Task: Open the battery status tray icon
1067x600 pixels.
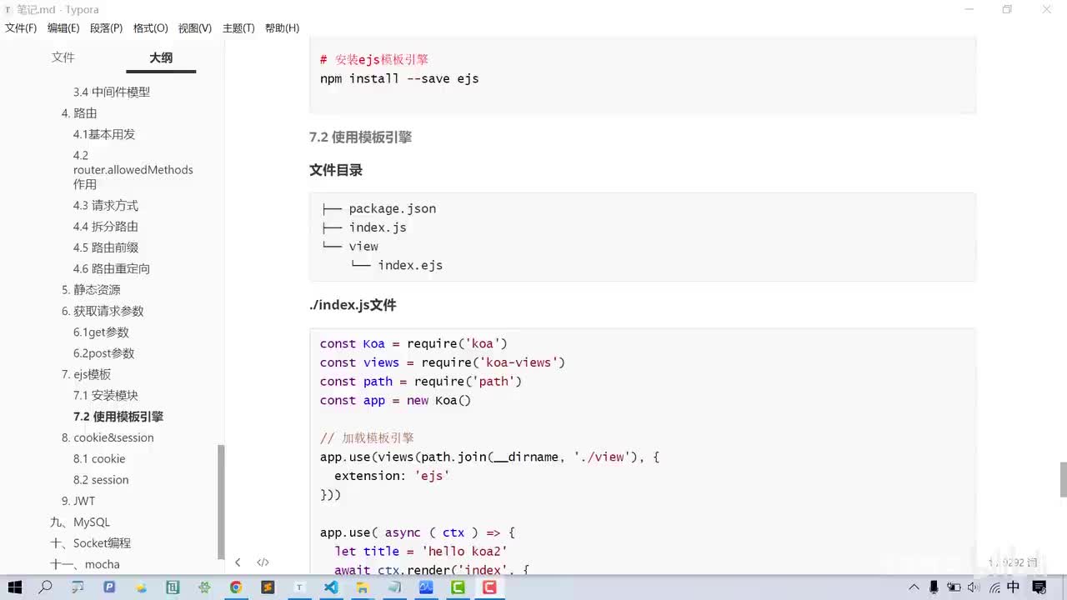Action: [x=954, y=587]
